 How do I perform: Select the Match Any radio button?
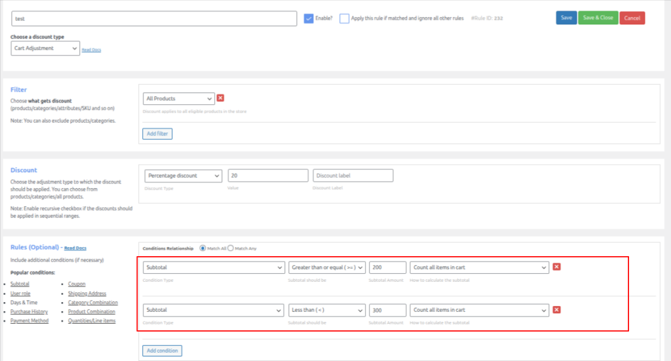tap(230, 248)
